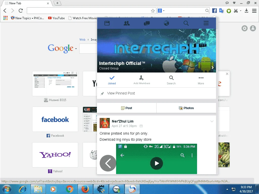The width and height of the screenshot is (259, 194).
Task: Click the popup vertical scrollbar
Action: tap(217, 96)
